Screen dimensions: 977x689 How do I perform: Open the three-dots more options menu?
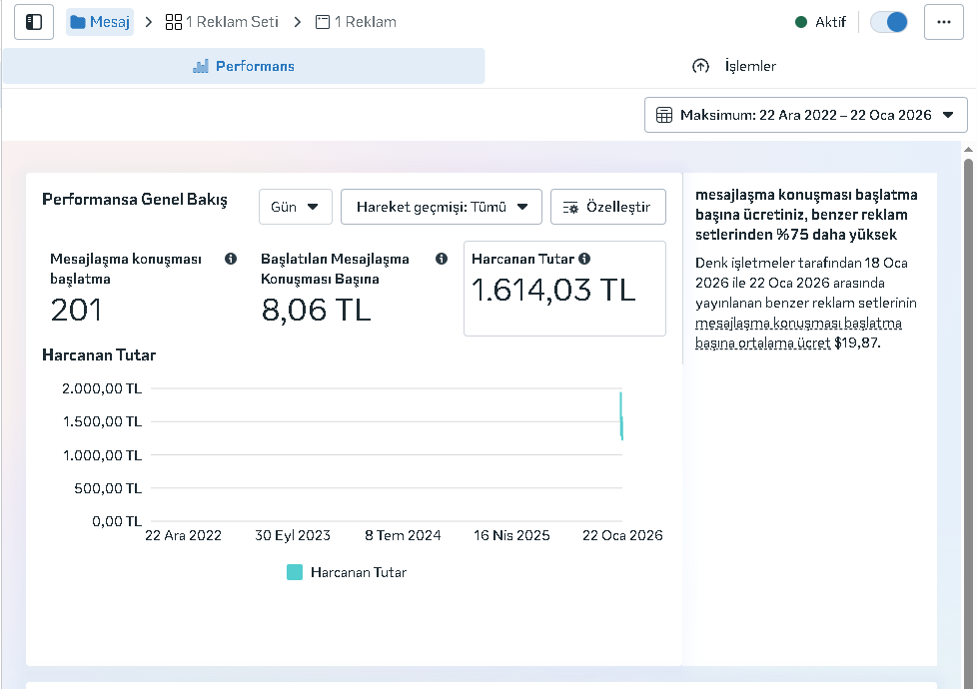[x=943, y=22]
